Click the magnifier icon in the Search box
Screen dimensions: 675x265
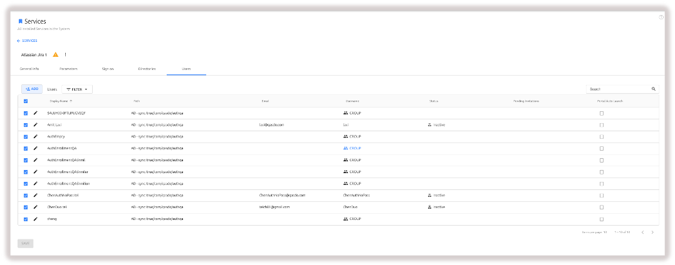(x=654, y=89)
